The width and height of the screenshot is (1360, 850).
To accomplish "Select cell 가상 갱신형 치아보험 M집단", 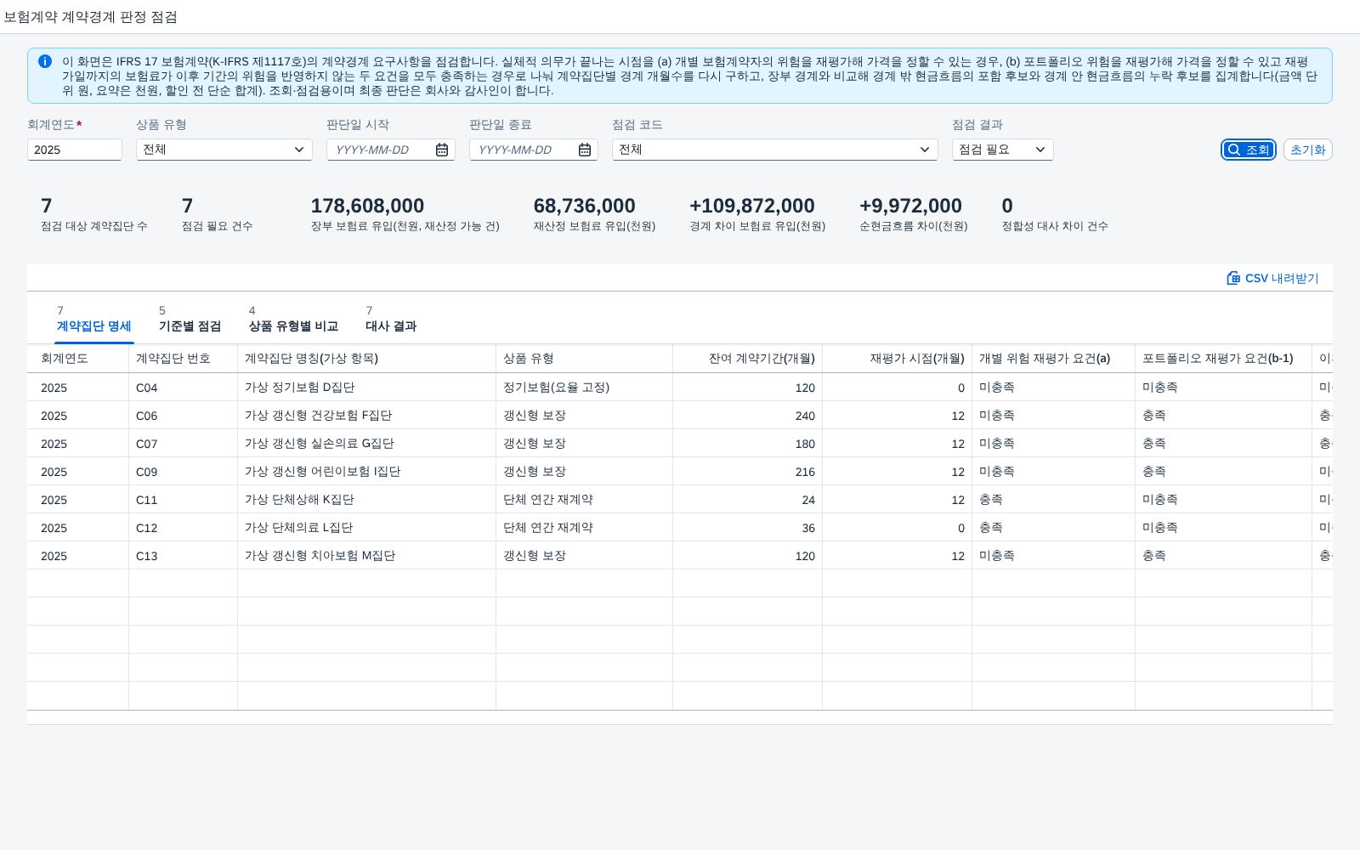I will (x=366, y=556).
